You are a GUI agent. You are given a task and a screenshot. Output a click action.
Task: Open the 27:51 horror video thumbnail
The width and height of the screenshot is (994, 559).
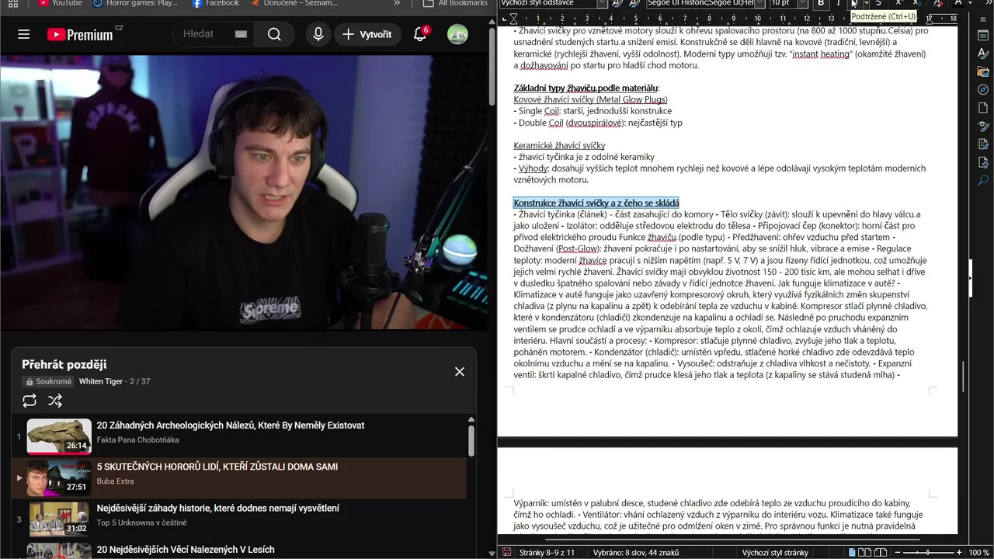(59, 477)
